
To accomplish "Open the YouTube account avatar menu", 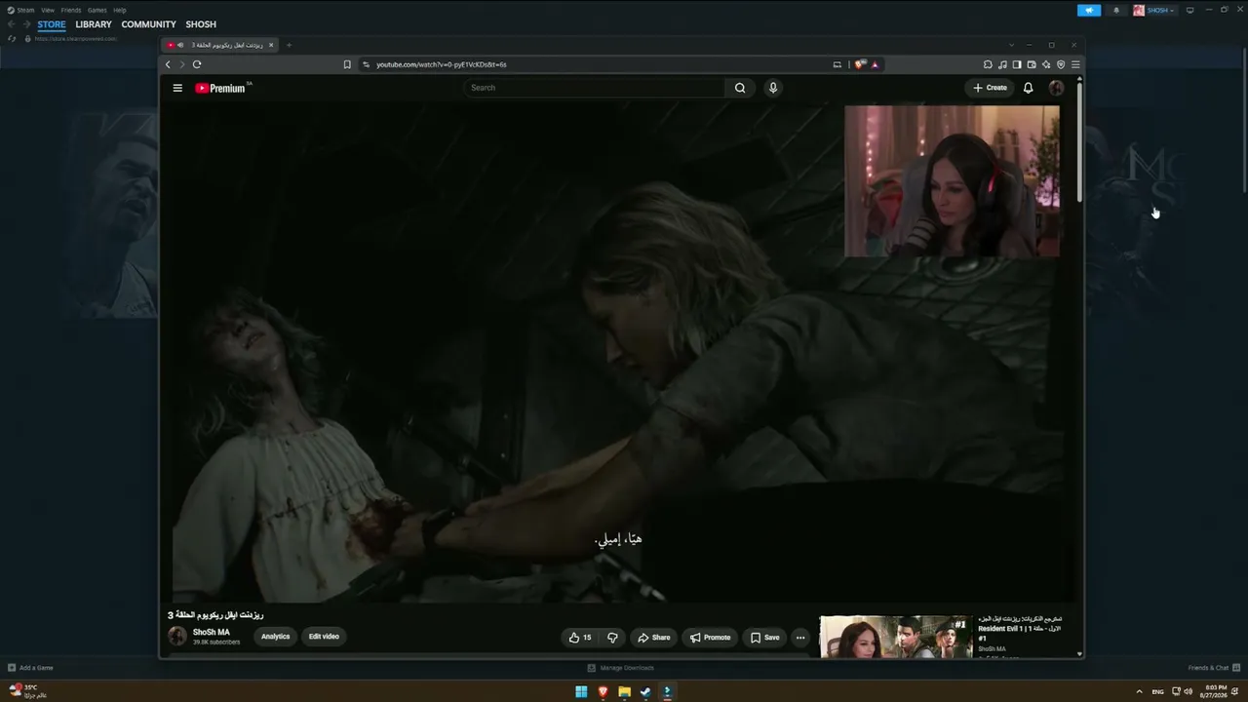I will click(x=1056, y=88).
